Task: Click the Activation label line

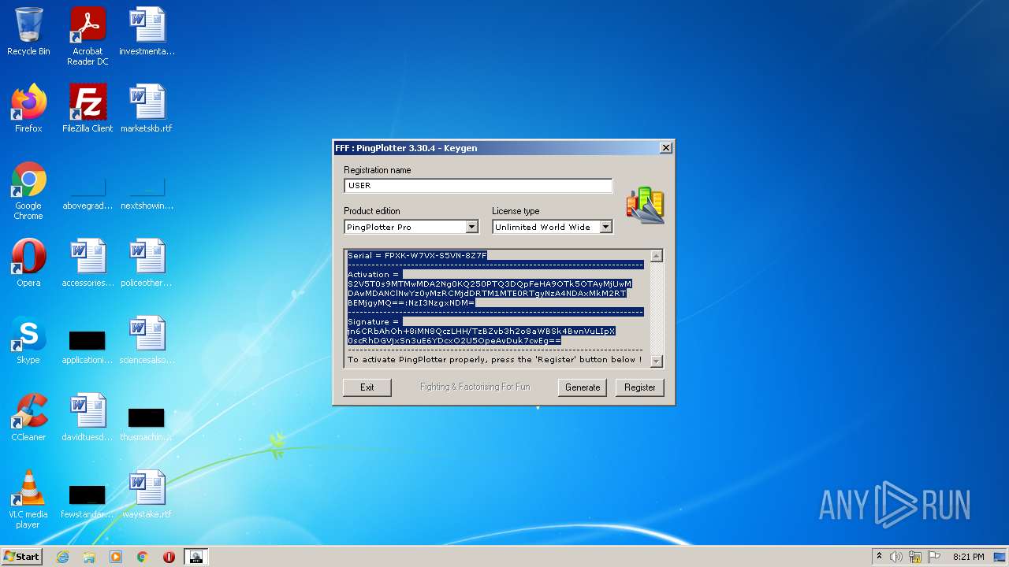Action: (375, 275)
